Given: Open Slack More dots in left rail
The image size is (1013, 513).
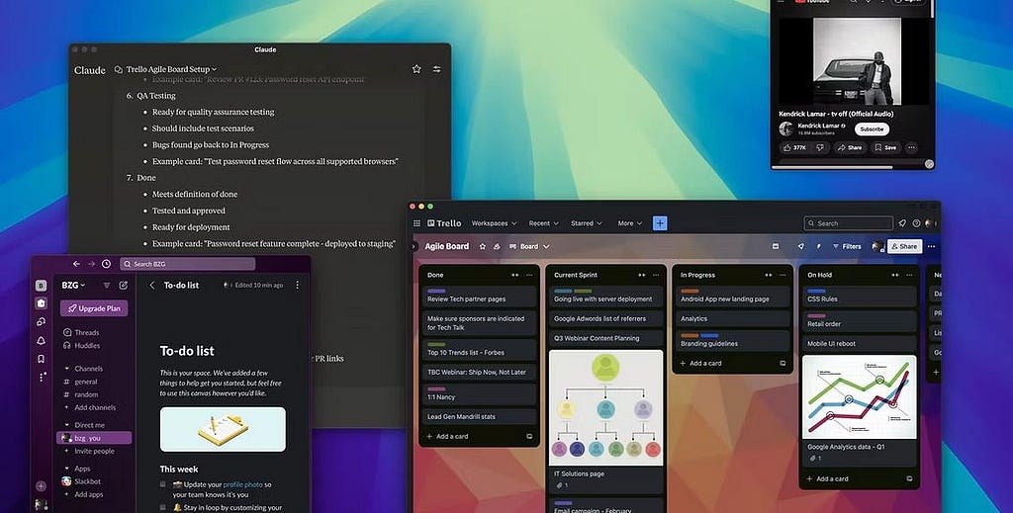Looking at the screenshot, I should (41, 377).
